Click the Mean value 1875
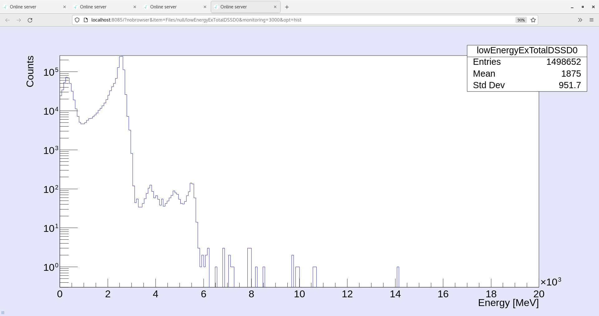This screenshot has height=316, width=599. point(571,74)
